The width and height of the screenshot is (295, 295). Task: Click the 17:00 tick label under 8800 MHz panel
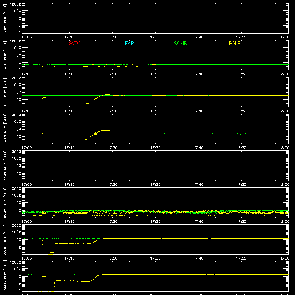27,258
